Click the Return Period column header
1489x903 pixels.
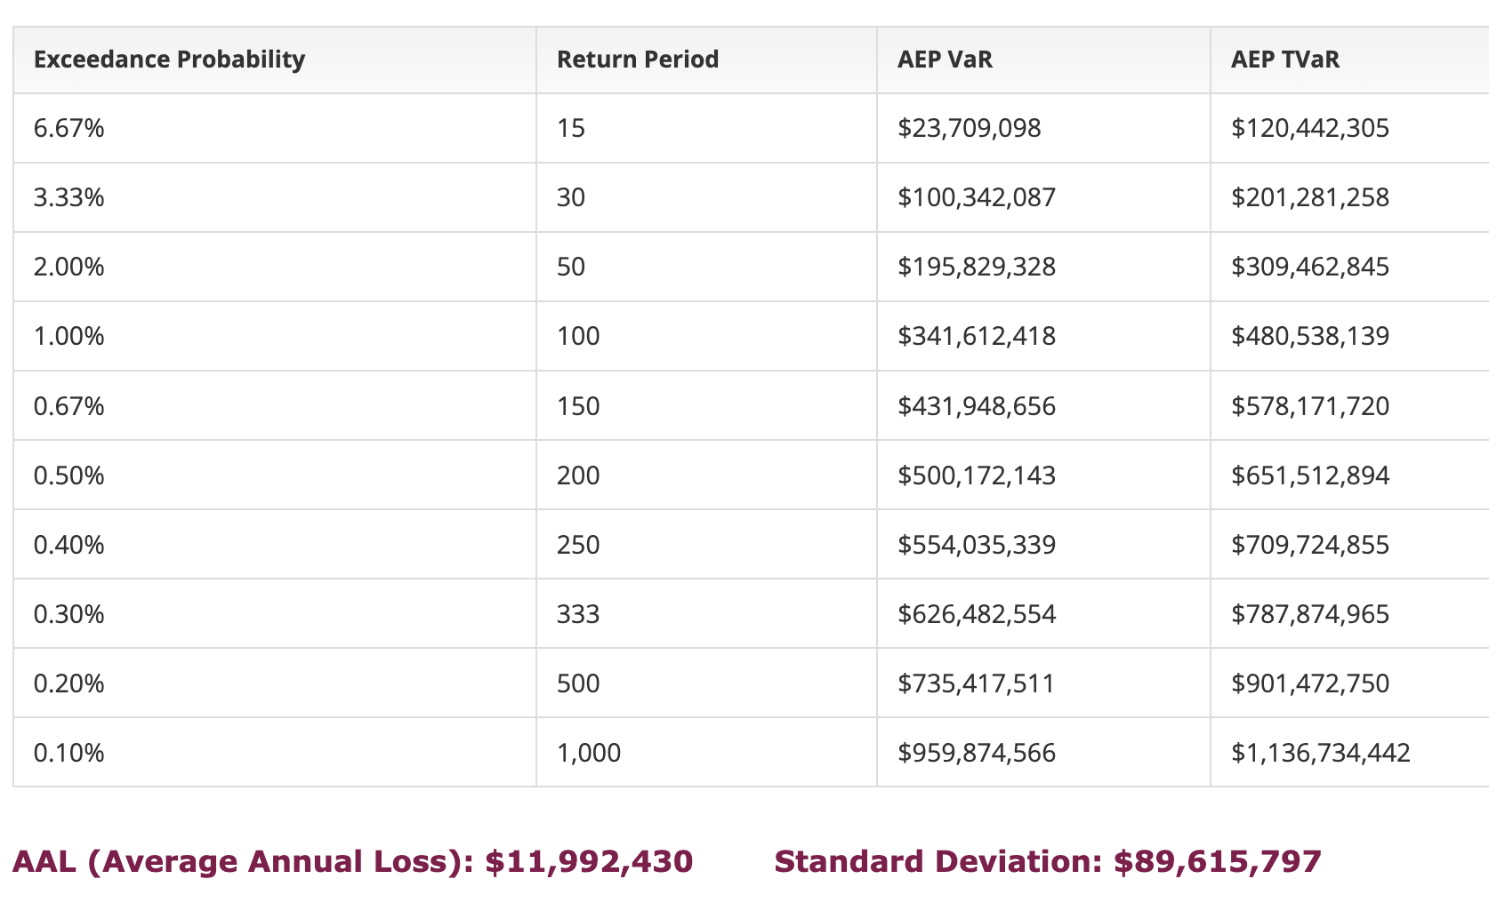coord(637,60)
